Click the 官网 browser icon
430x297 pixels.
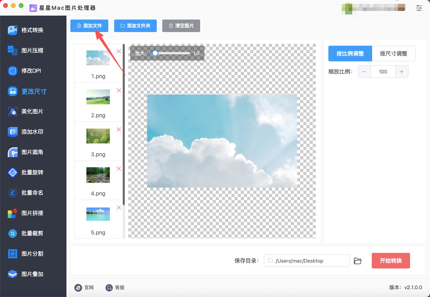tap(78, 287)
